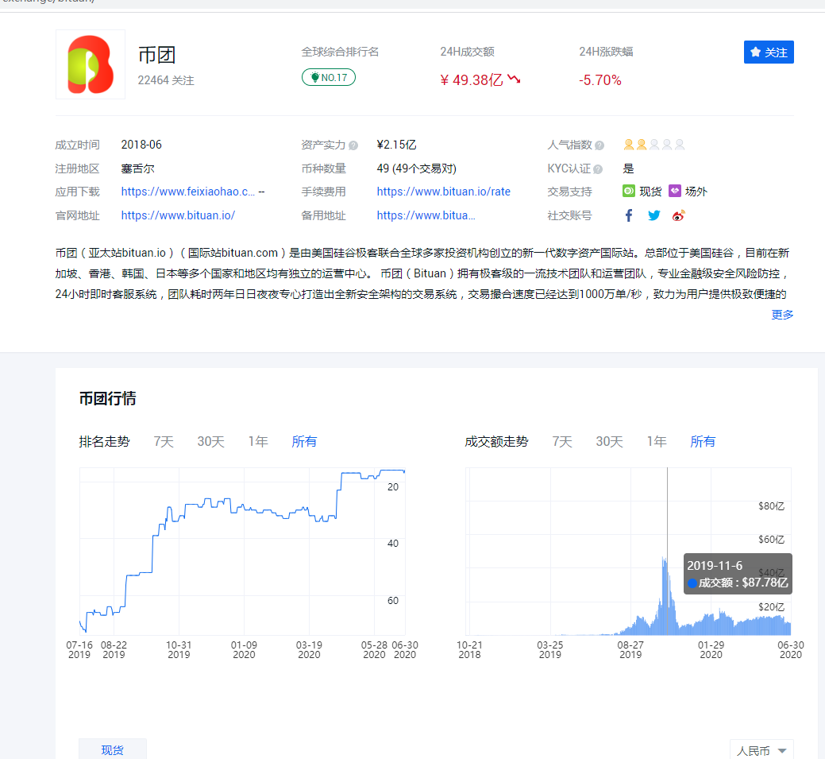Click the blue 关注 follow button
Screen dimensions: 825x759
tap(769, 52)
